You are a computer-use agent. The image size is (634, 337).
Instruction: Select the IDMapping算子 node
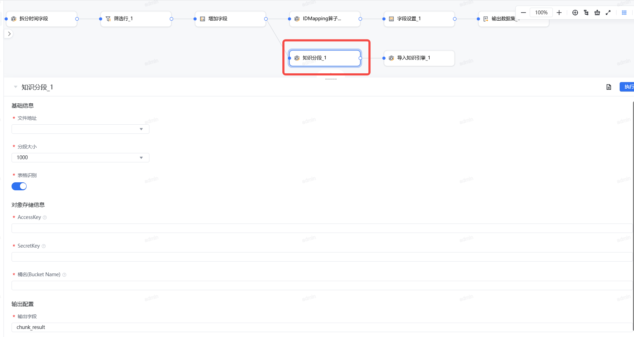tap(325, 19)
